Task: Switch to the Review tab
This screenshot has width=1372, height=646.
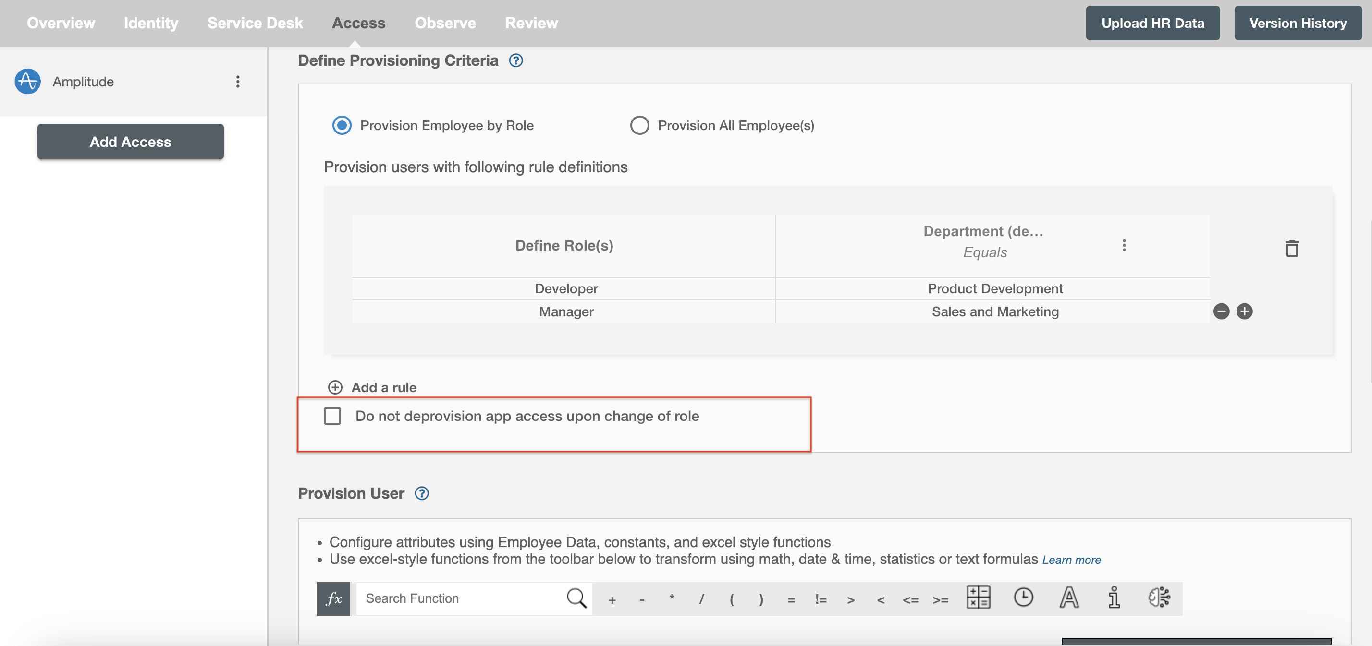Action: click(x=531, y=23)
